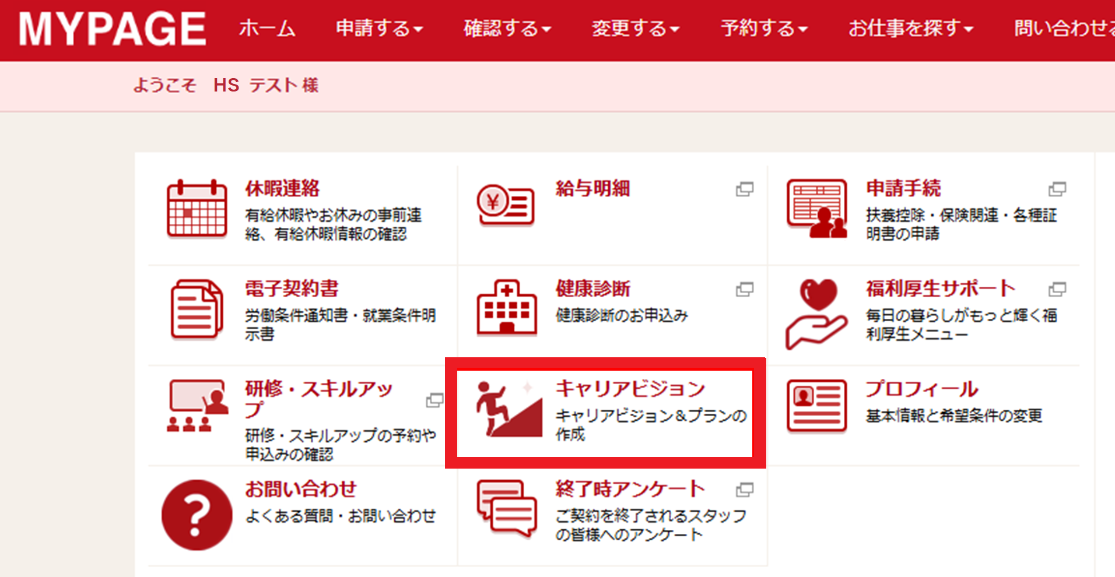
Task: Open the 研修・スキルアップ training icon
Action: (197, 406)
